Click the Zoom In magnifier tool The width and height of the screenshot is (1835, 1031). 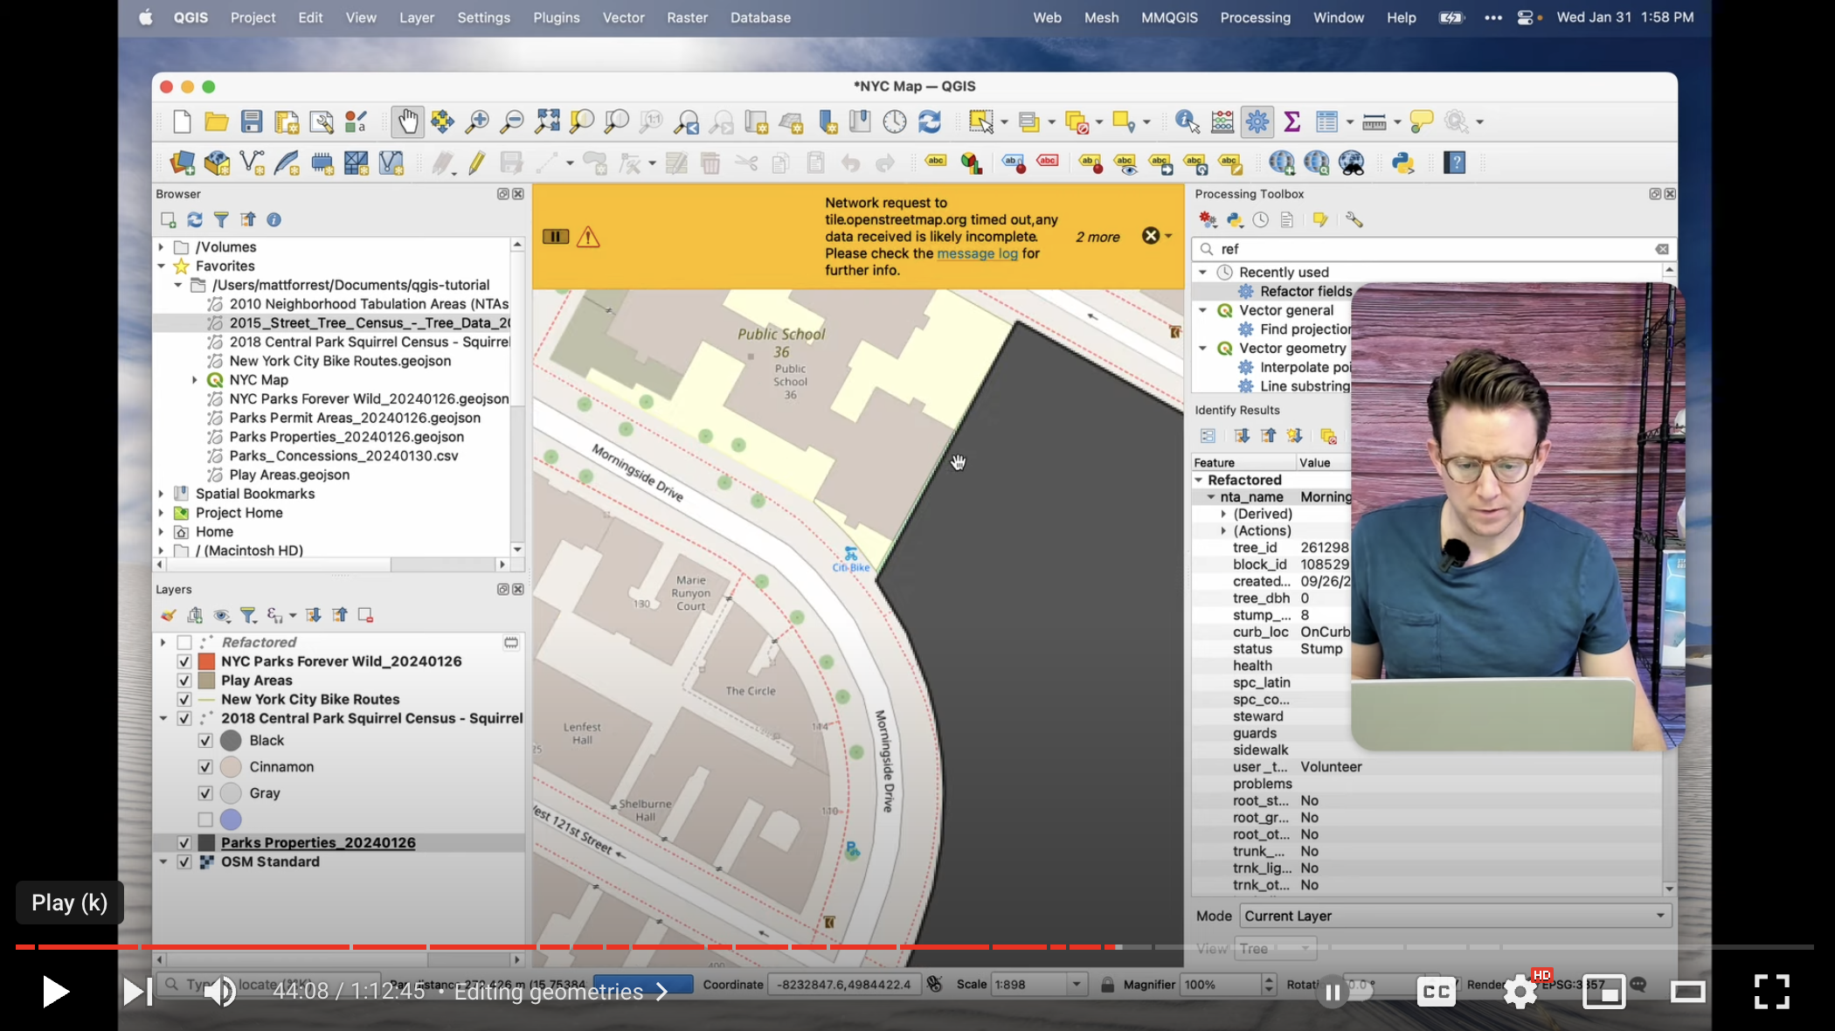tap(477, 121)
